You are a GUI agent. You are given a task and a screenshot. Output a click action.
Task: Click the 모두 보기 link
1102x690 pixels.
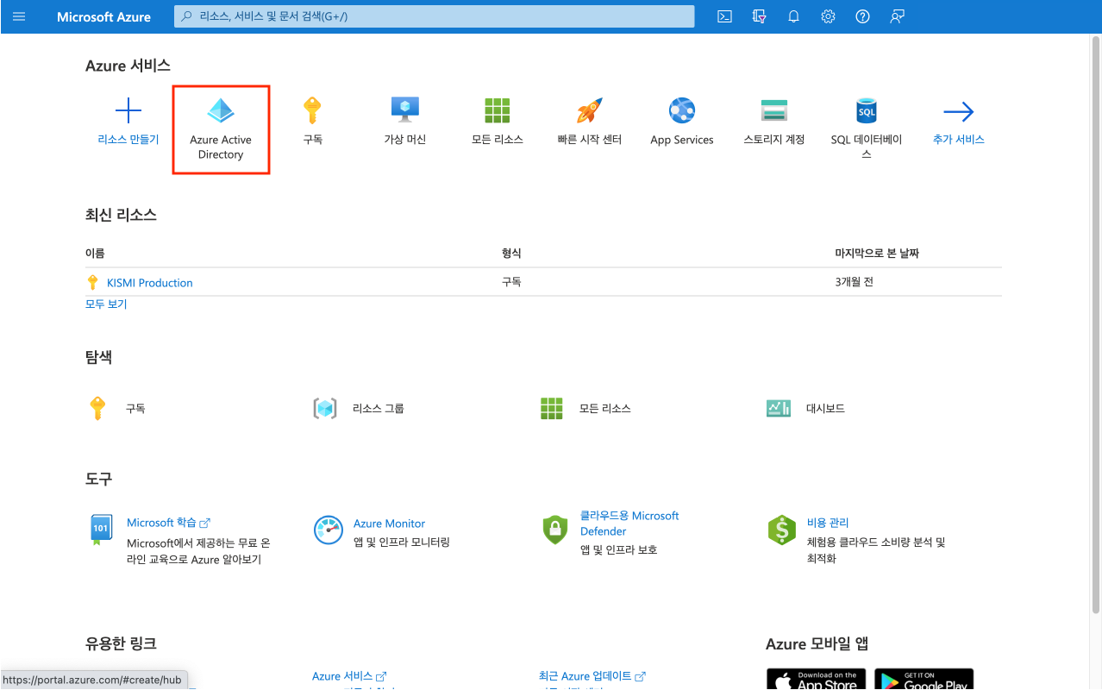[106, 304]
